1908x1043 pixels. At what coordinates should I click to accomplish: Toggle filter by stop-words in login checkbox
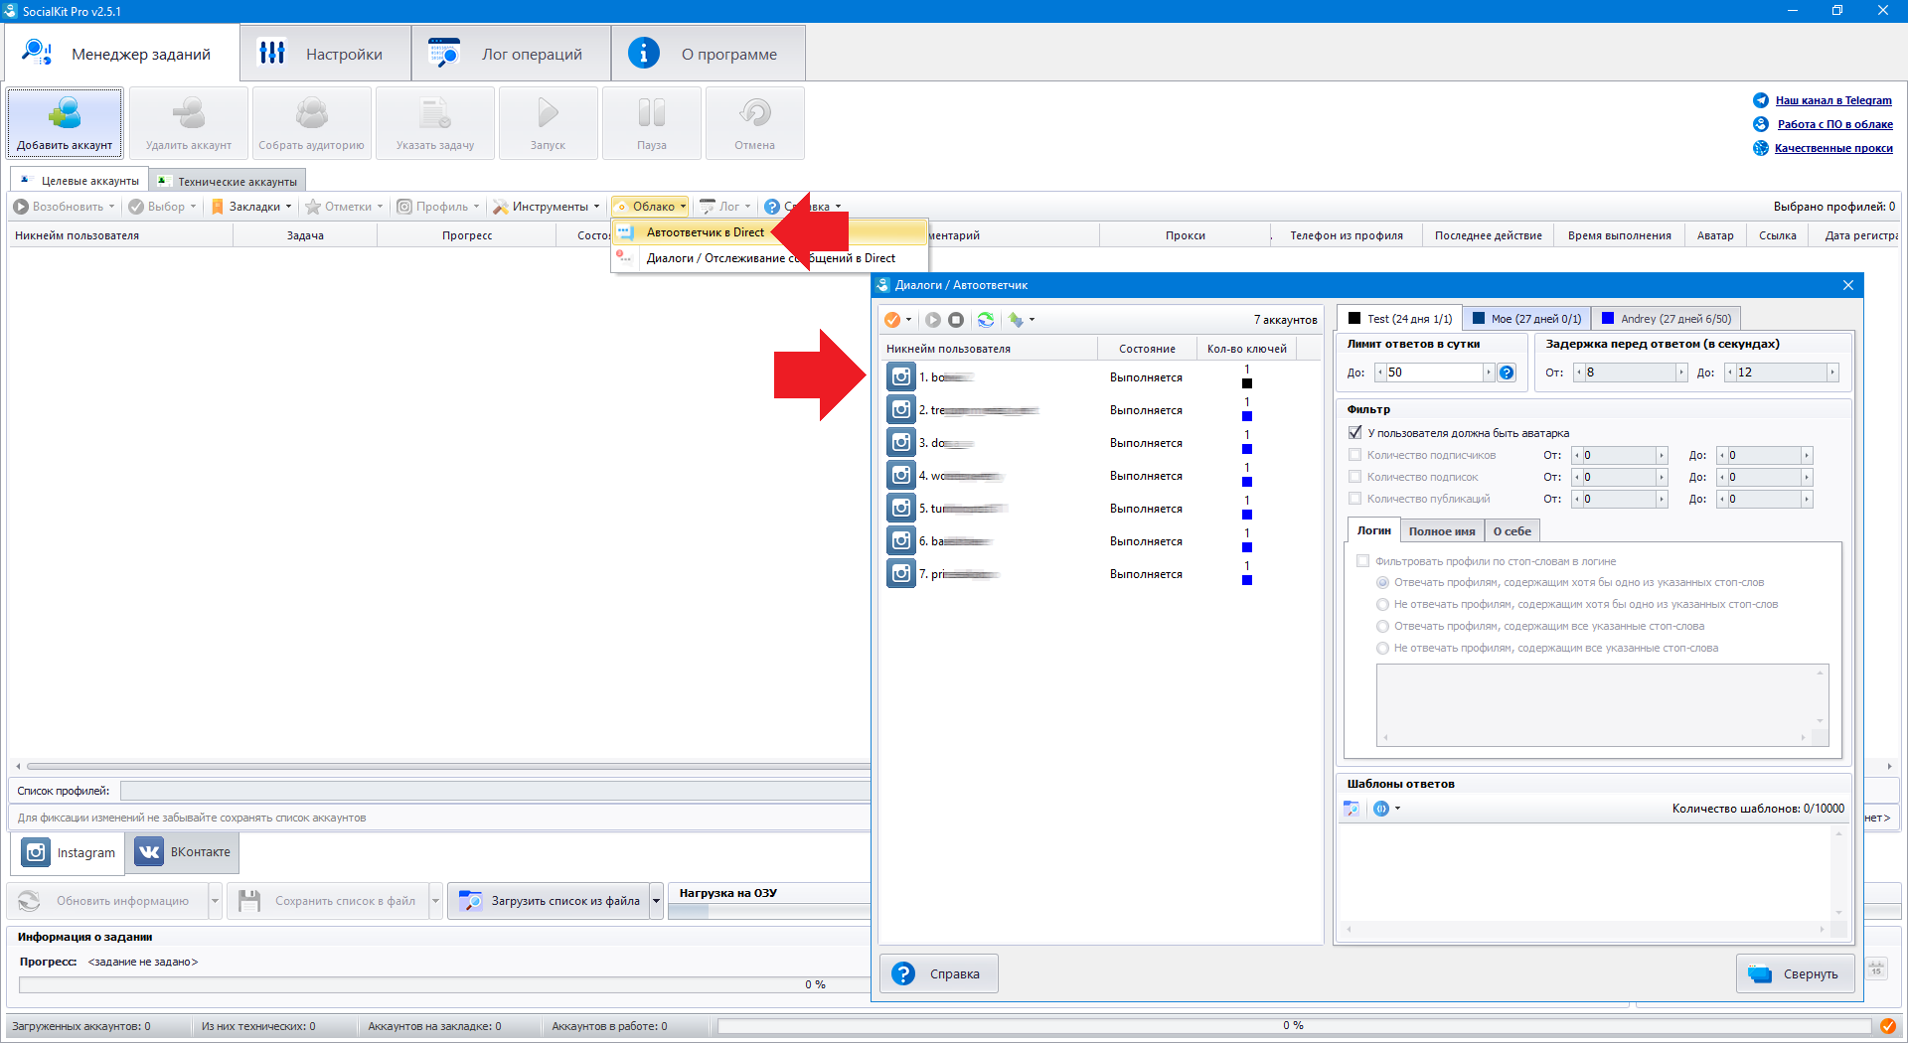click(1362, 561)
